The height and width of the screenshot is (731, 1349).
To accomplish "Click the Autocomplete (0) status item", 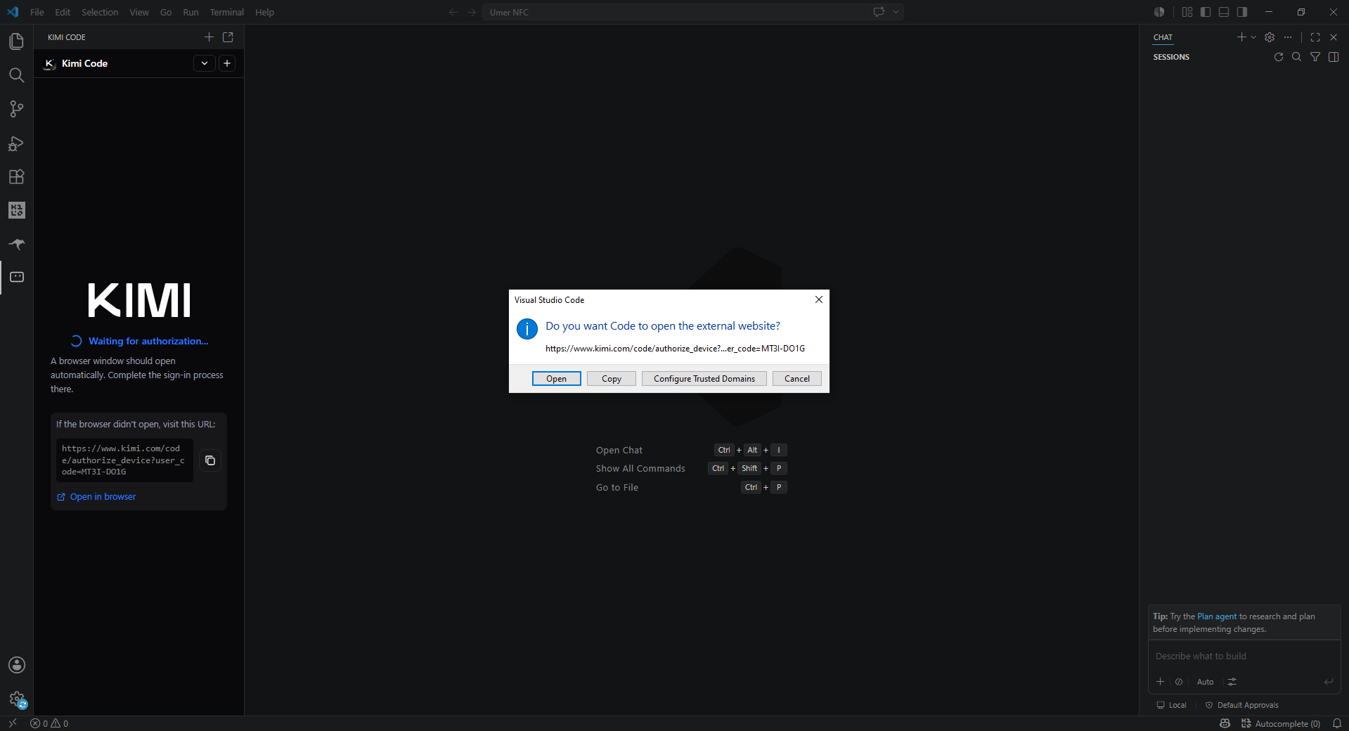I will 1281,723.
